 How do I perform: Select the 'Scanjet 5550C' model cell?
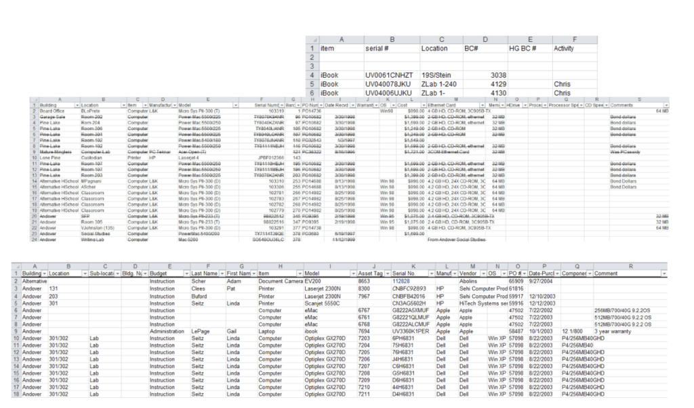(330, 304)
